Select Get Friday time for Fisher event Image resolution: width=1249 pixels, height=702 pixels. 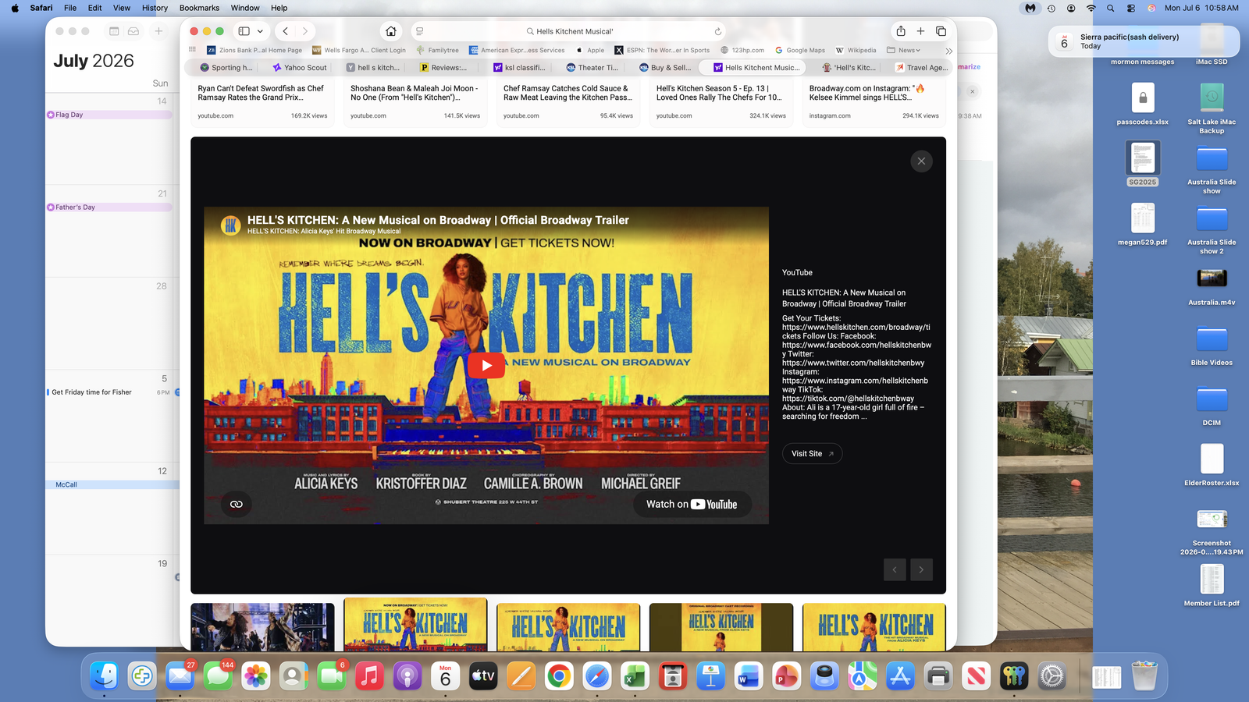109,392
